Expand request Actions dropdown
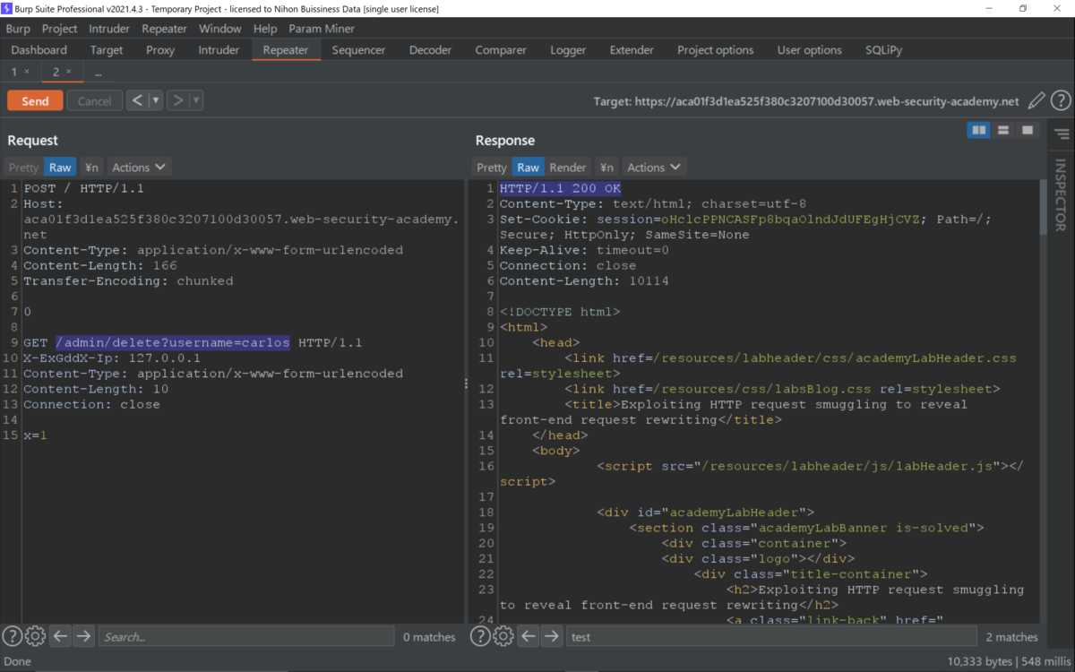The height and width of the screenshot is (672, 1075). click(x=139, y=168)
